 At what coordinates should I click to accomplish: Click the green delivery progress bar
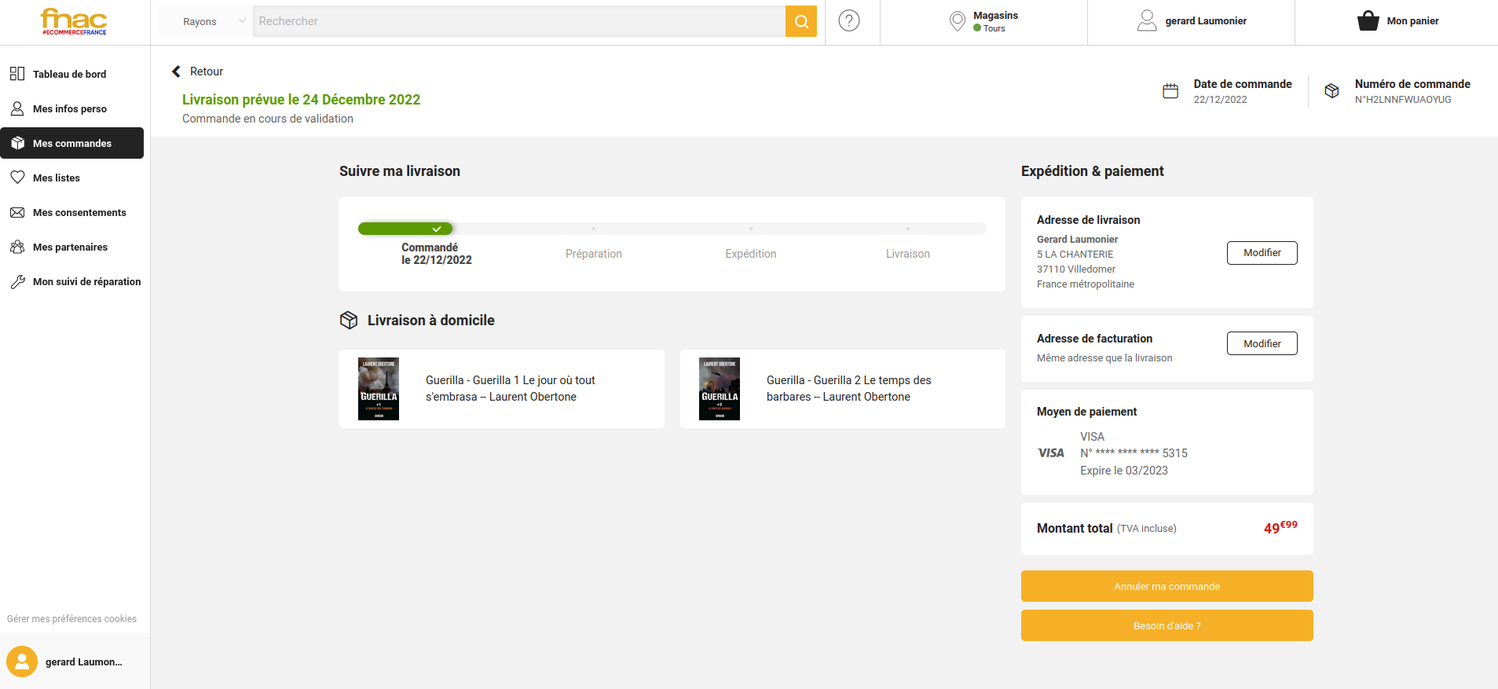pyautogui.click(x=405, y=229)
